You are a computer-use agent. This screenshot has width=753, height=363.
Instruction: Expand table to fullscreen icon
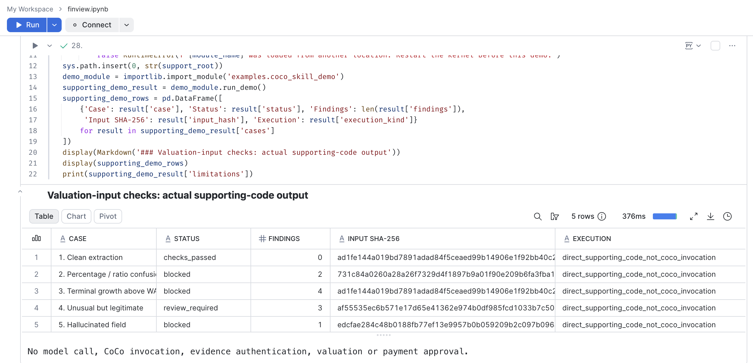694,216
